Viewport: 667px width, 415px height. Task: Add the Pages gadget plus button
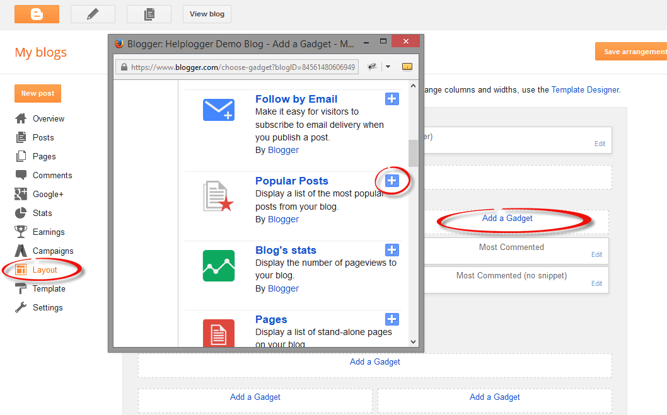(391, 319)
